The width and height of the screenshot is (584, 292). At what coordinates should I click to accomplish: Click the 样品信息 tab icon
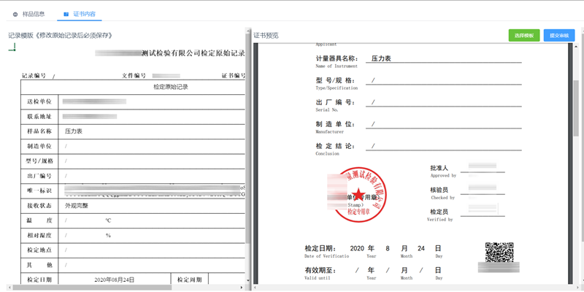15,15
